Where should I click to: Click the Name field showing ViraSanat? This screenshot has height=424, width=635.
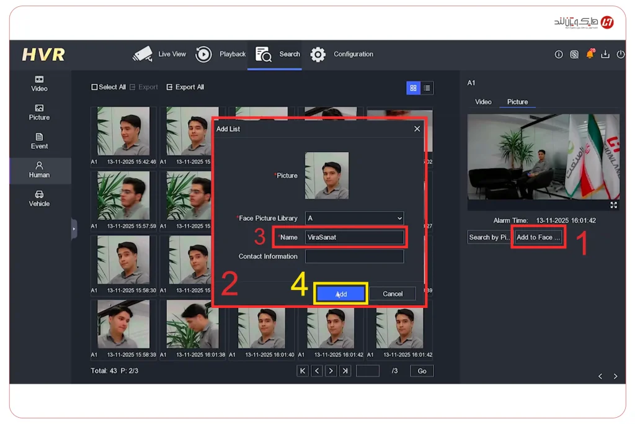(x=354, y=237)
